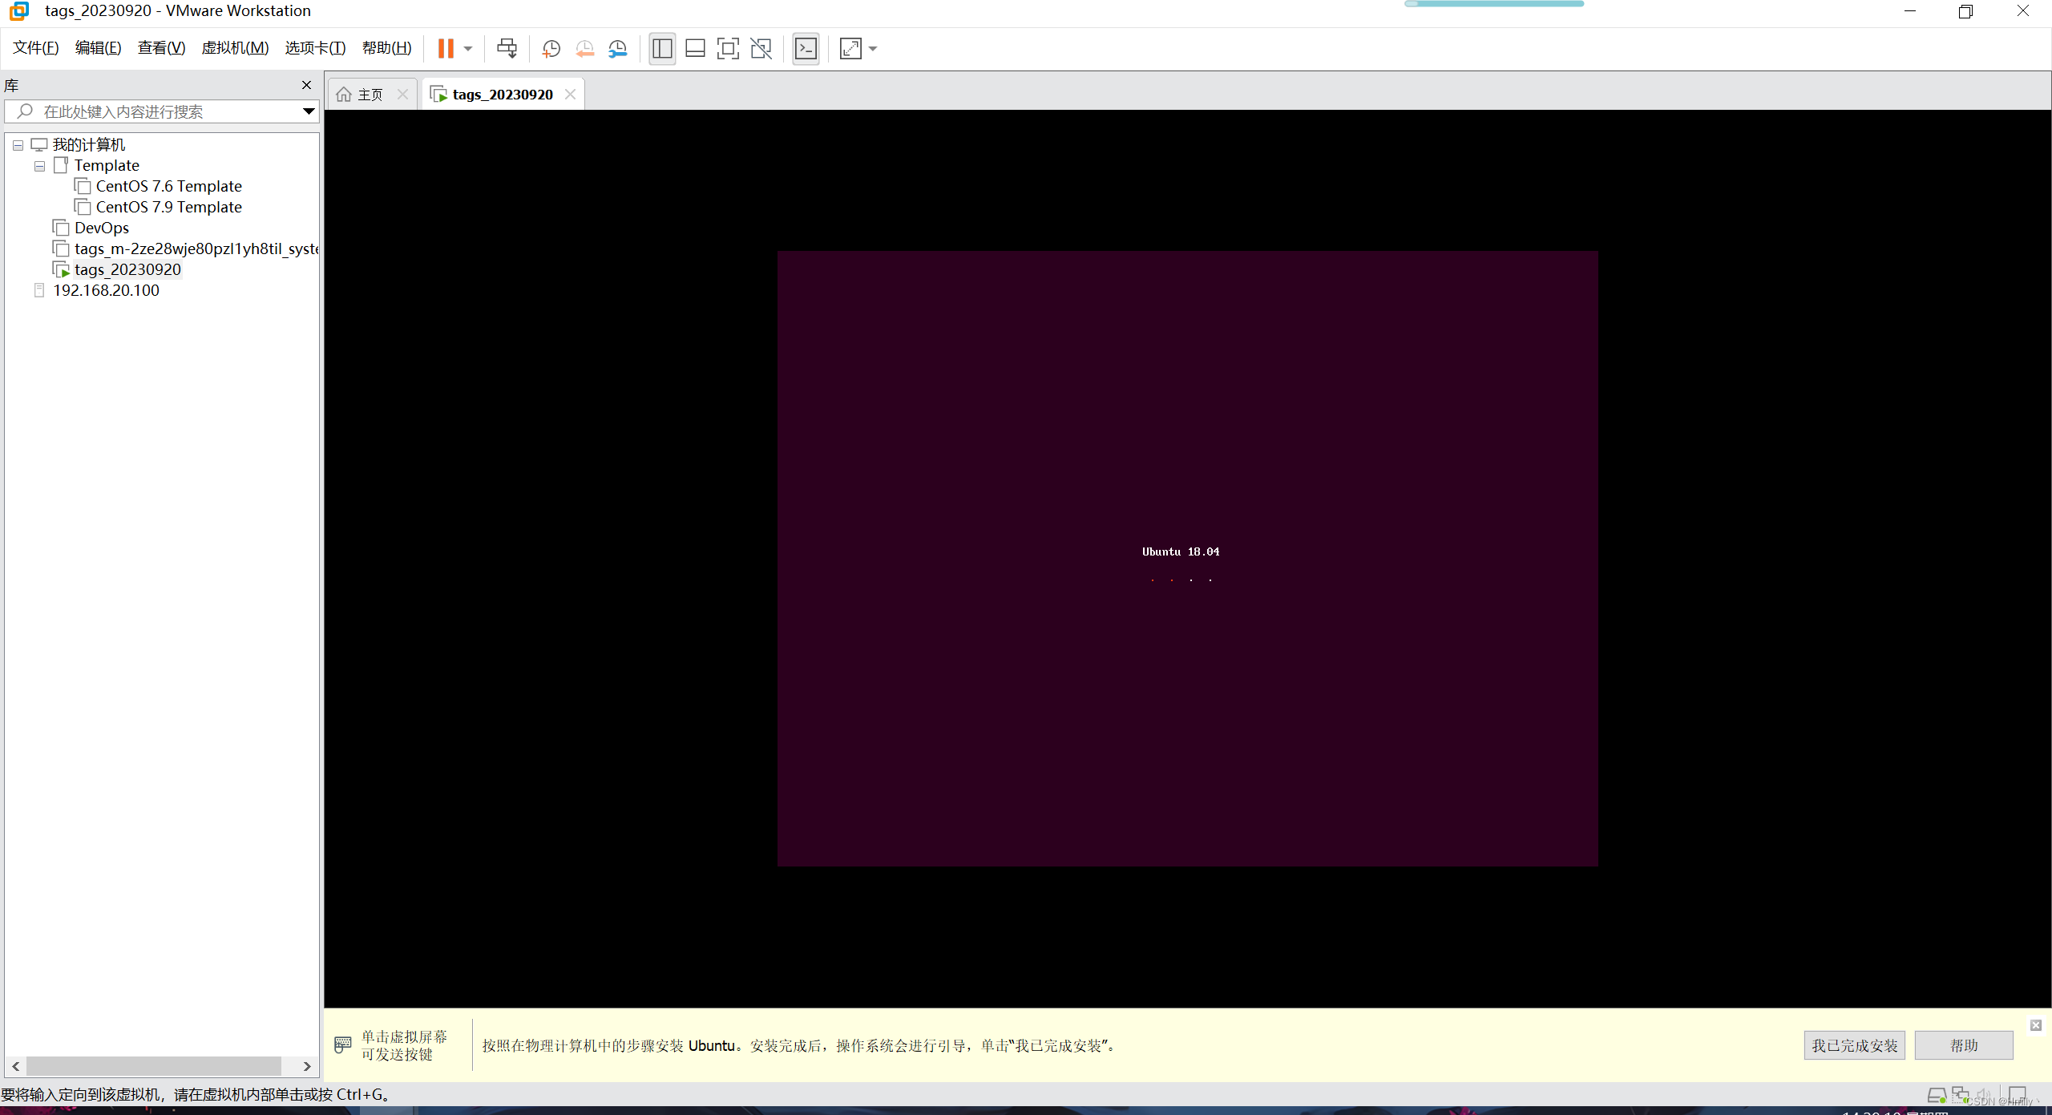The height and width of the screenshot is (1115, 2052).
Task: Enter full screen mode
Action: 728,48
